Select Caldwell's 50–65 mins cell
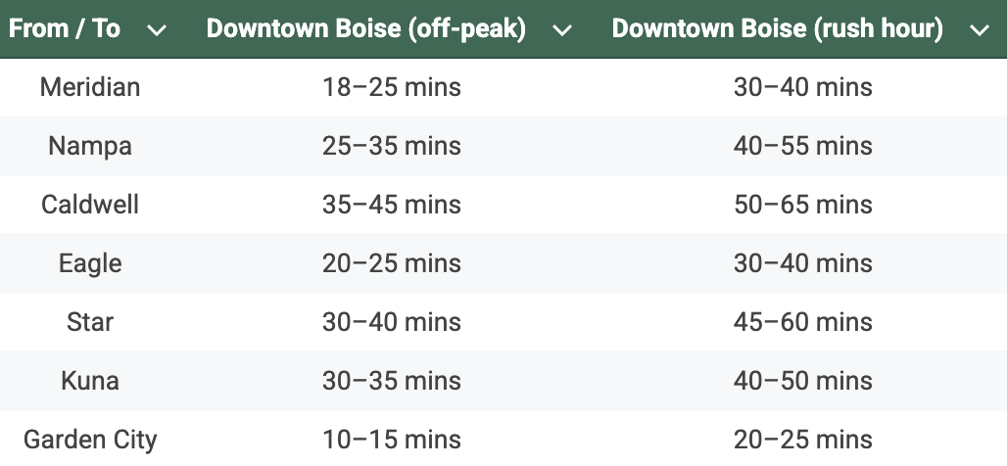1007x466 pixels. click(803, 205)
